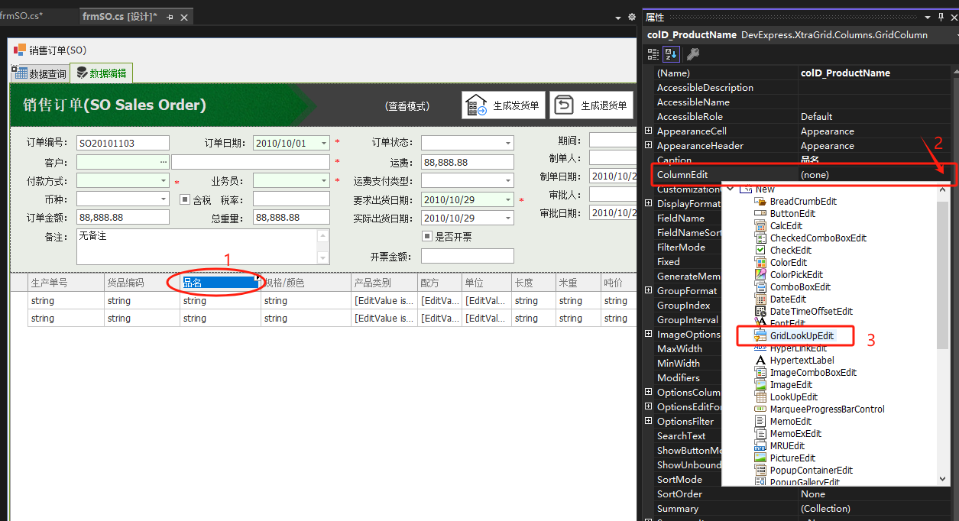Collapse the New node in editor list
This screenshot has height=521, width=959.
click(731, 189)
